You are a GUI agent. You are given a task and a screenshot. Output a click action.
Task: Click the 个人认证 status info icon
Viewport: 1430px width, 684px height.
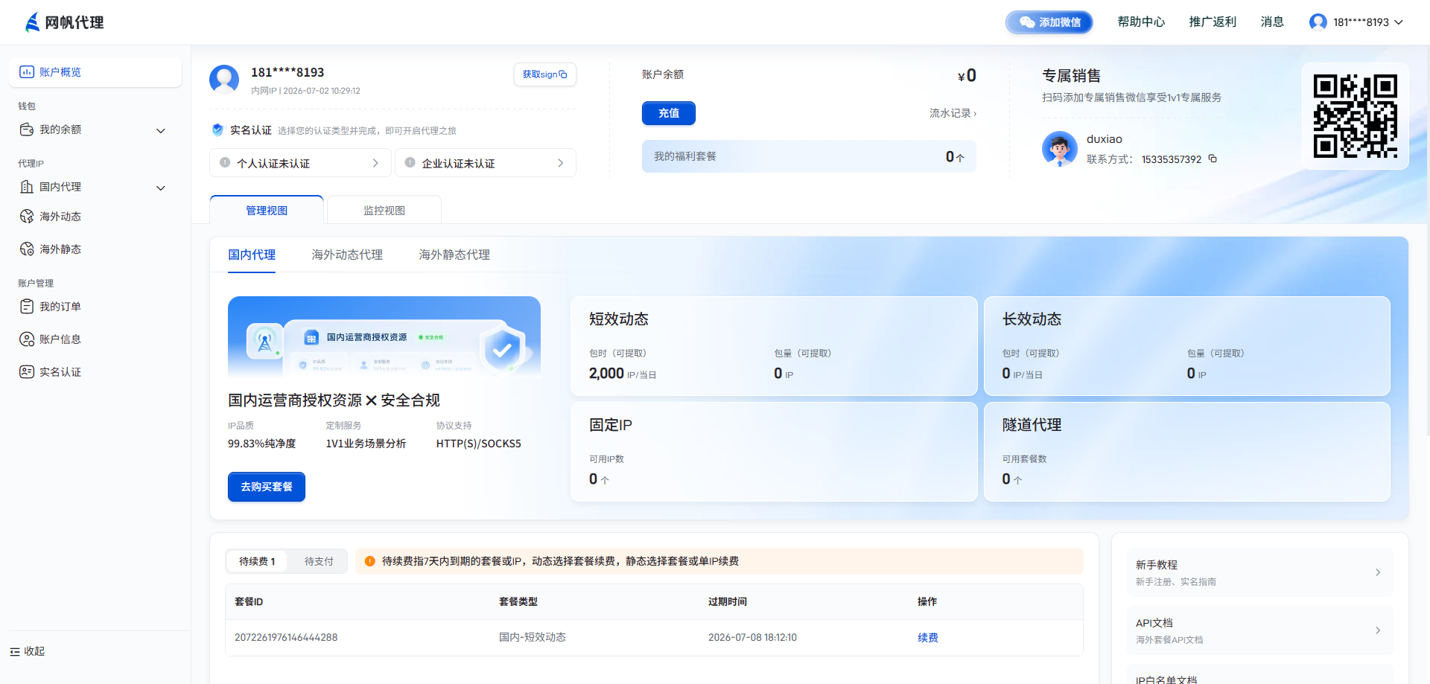(x=225, y=162)
